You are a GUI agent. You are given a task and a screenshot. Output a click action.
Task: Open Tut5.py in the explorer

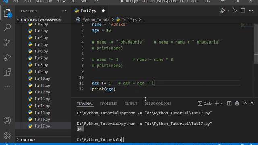pos(41,44)
